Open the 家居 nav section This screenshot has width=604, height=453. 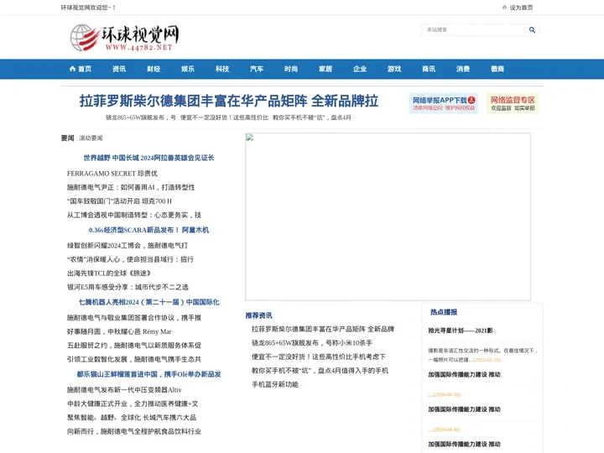click(x=325, y=69)
